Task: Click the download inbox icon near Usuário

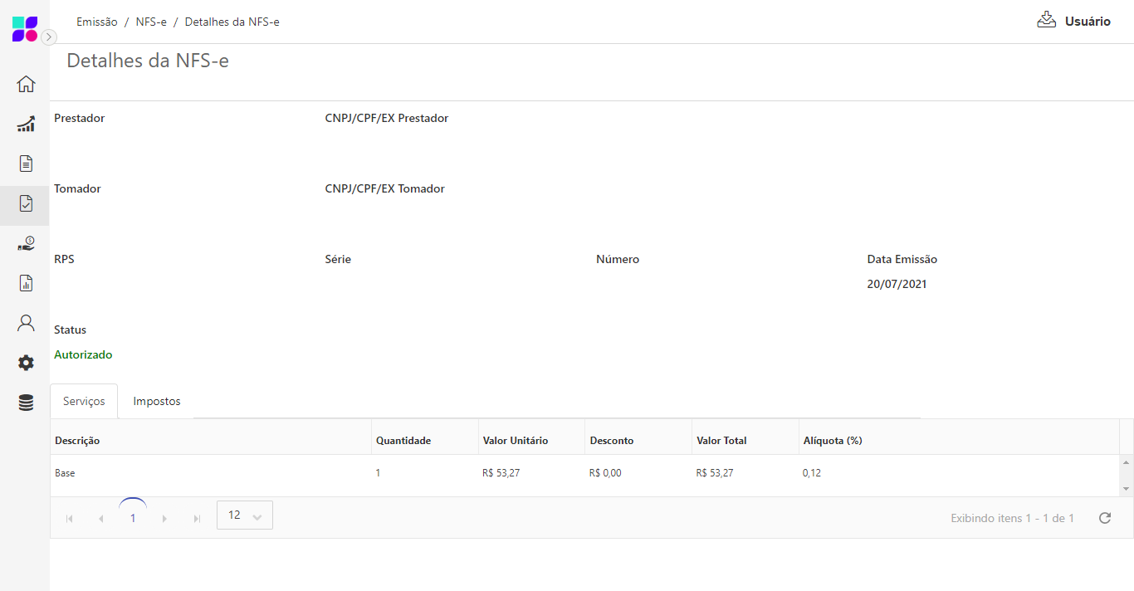Action: coord(1046,21)
